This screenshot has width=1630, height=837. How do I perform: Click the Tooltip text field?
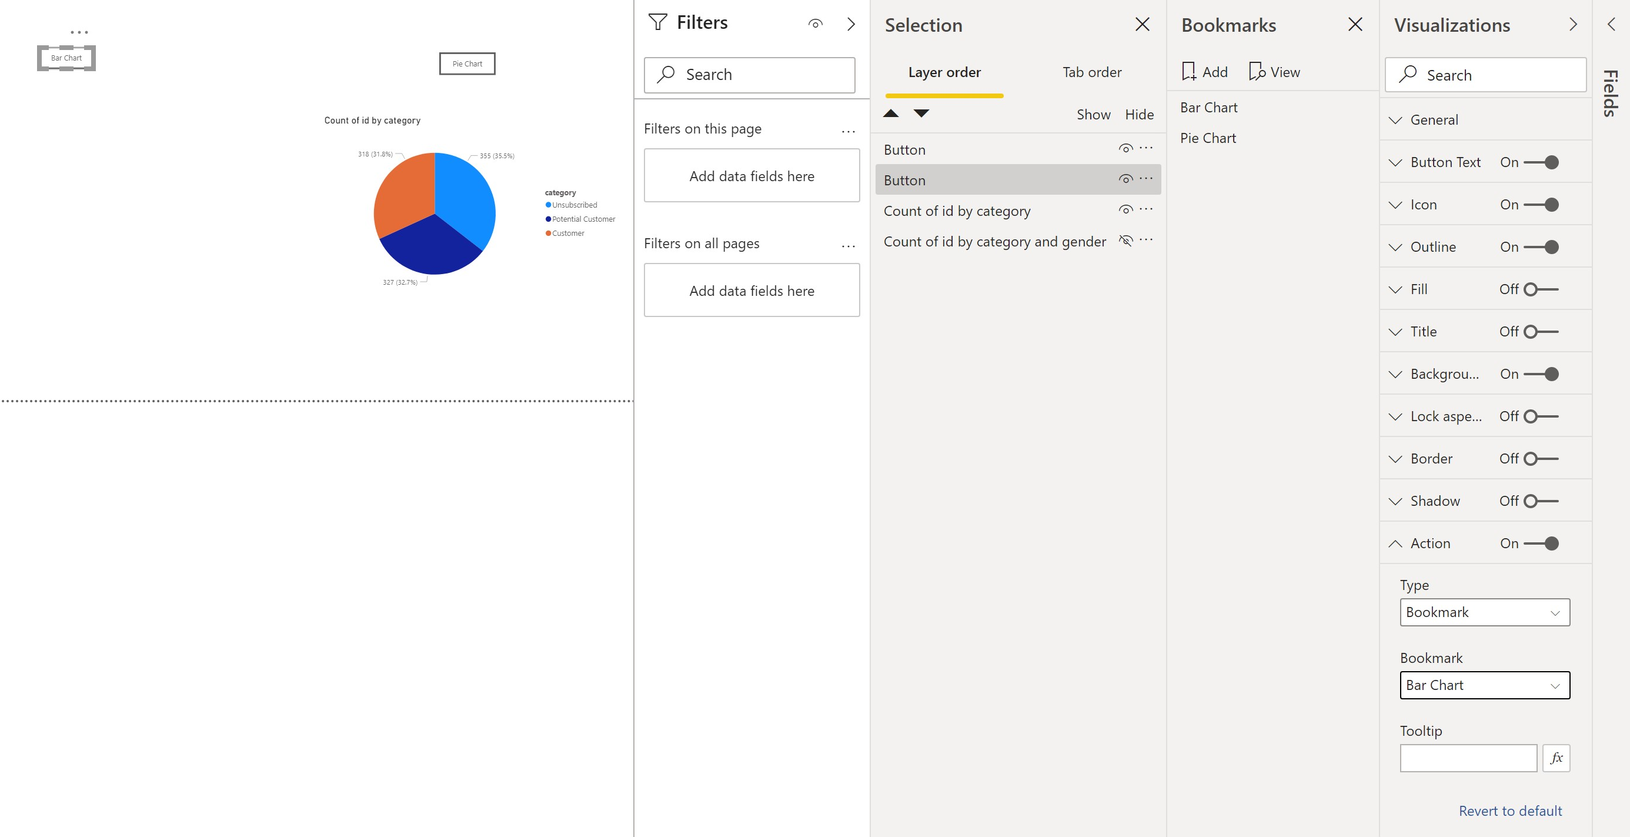click(1468, 758)
